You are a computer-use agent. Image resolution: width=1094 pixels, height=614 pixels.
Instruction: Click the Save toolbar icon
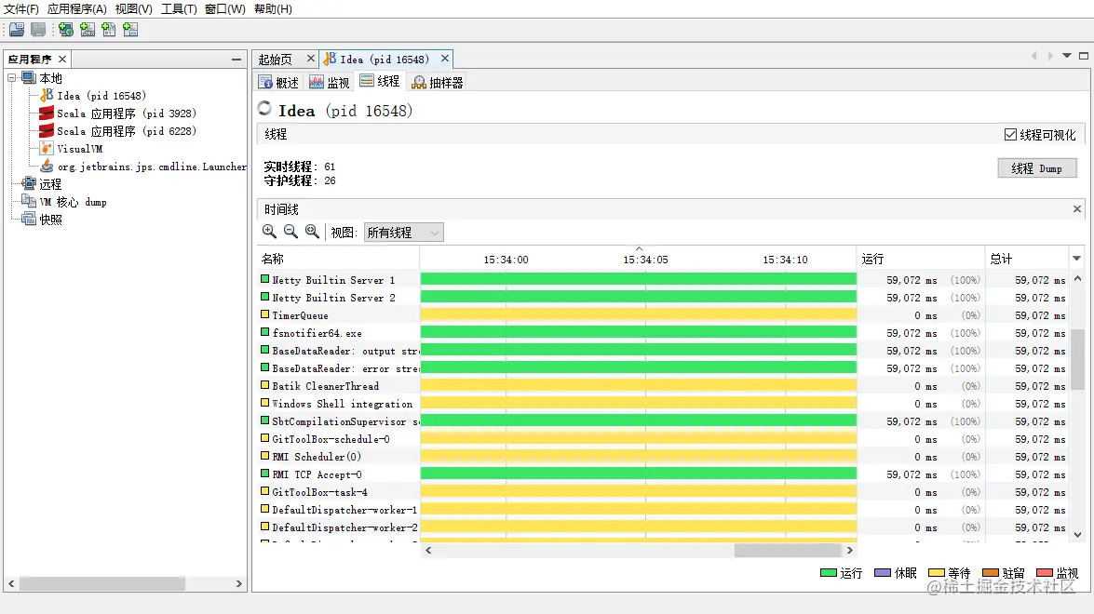[38, 29]
